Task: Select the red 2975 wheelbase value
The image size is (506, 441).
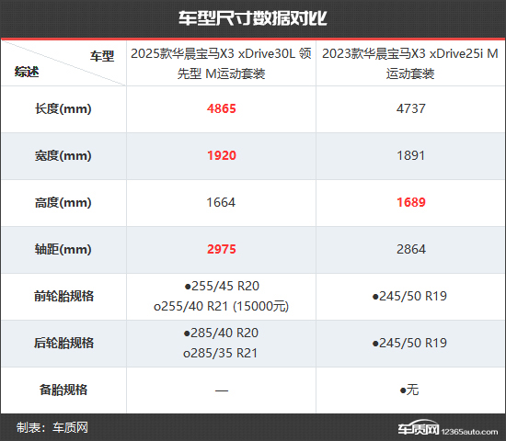Action: (222, 249)
